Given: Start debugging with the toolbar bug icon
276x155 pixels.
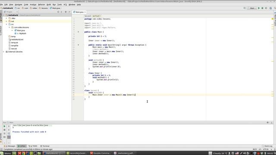Looking at the screenshot, I should 262,8.
